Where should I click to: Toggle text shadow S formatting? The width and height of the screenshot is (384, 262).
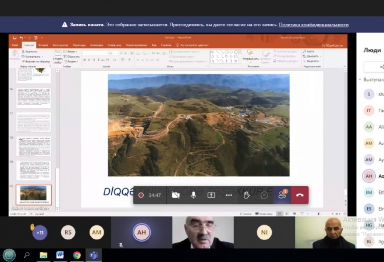click(x=99, y=60)
